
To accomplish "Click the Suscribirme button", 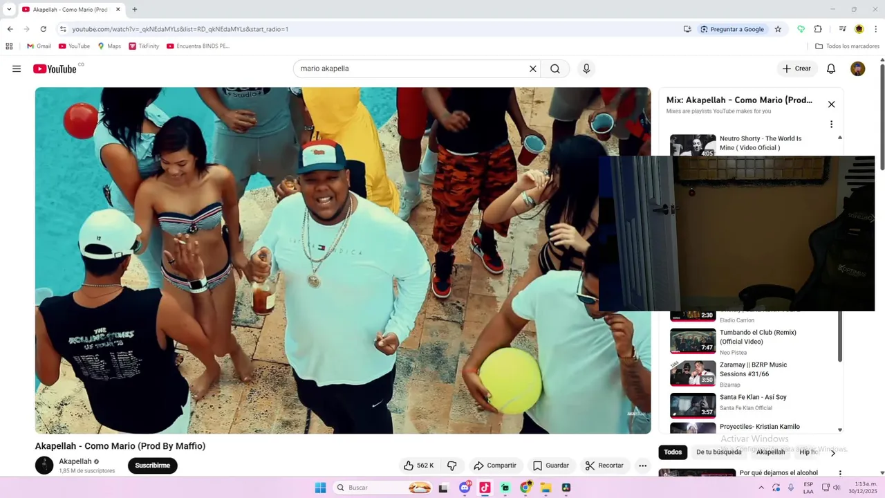I will click(153, 465).
